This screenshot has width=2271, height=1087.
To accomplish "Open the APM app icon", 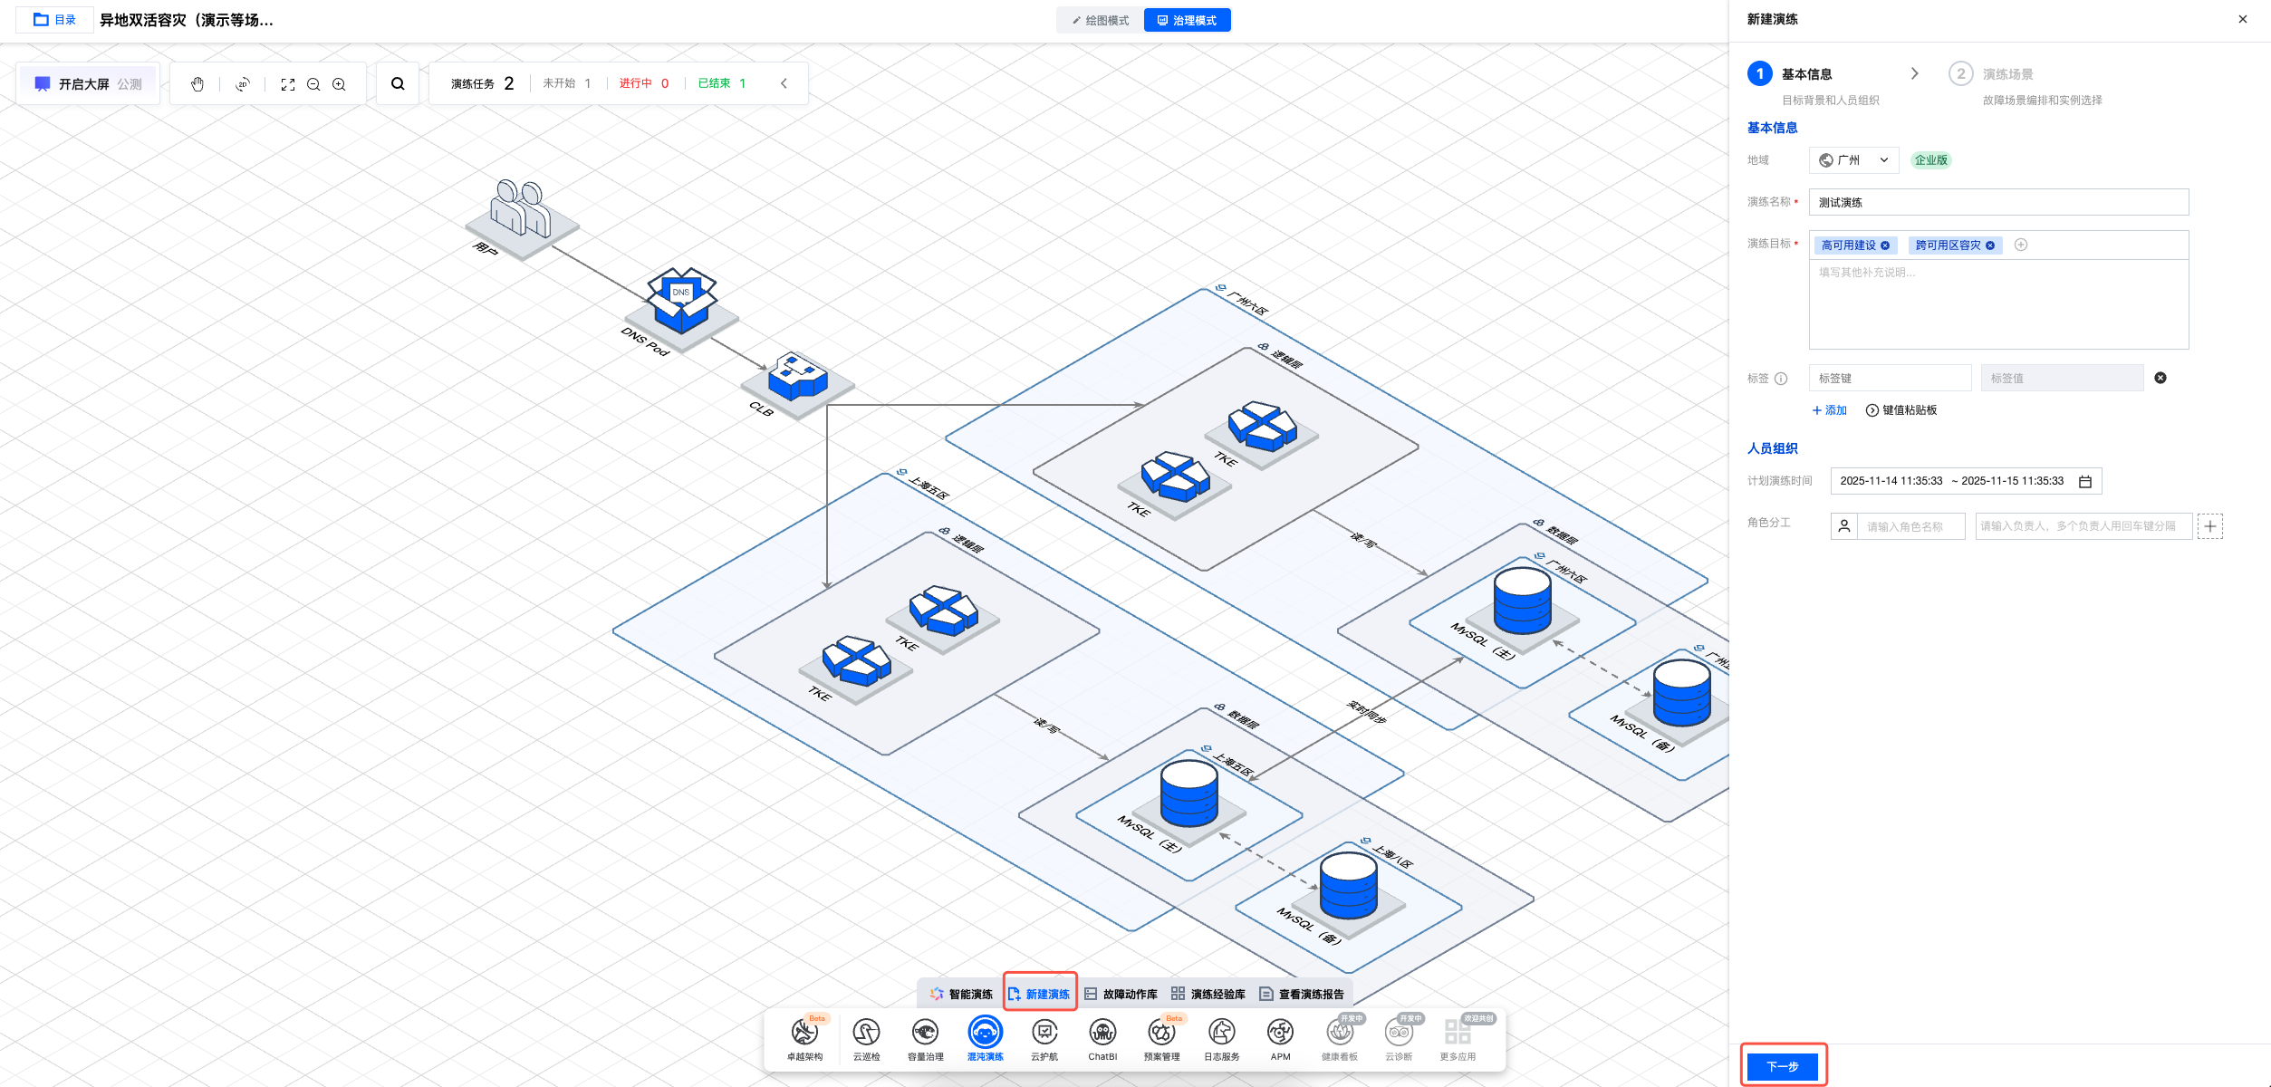I will 1280,1033.
